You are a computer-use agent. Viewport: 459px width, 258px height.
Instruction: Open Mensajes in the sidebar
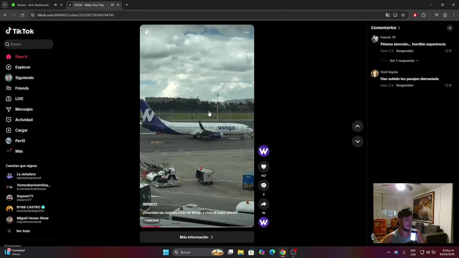(x=19, y=109)
